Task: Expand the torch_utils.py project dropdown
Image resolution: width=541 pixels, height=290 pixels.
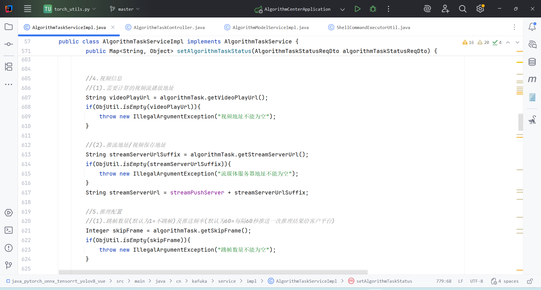Action: coord(70,9)
